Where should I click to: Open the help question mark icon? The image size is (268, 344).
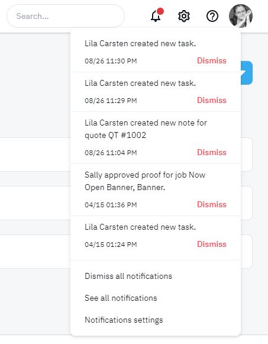(x=212, y=16)
